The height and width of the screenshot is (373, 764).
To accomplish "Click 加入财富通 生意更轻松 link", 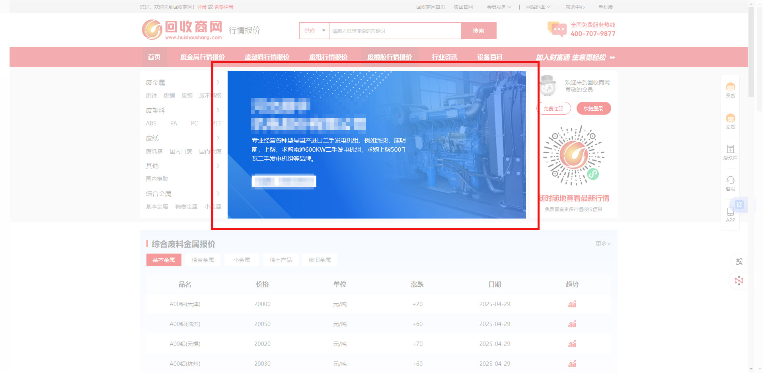I will coord(575,57).
